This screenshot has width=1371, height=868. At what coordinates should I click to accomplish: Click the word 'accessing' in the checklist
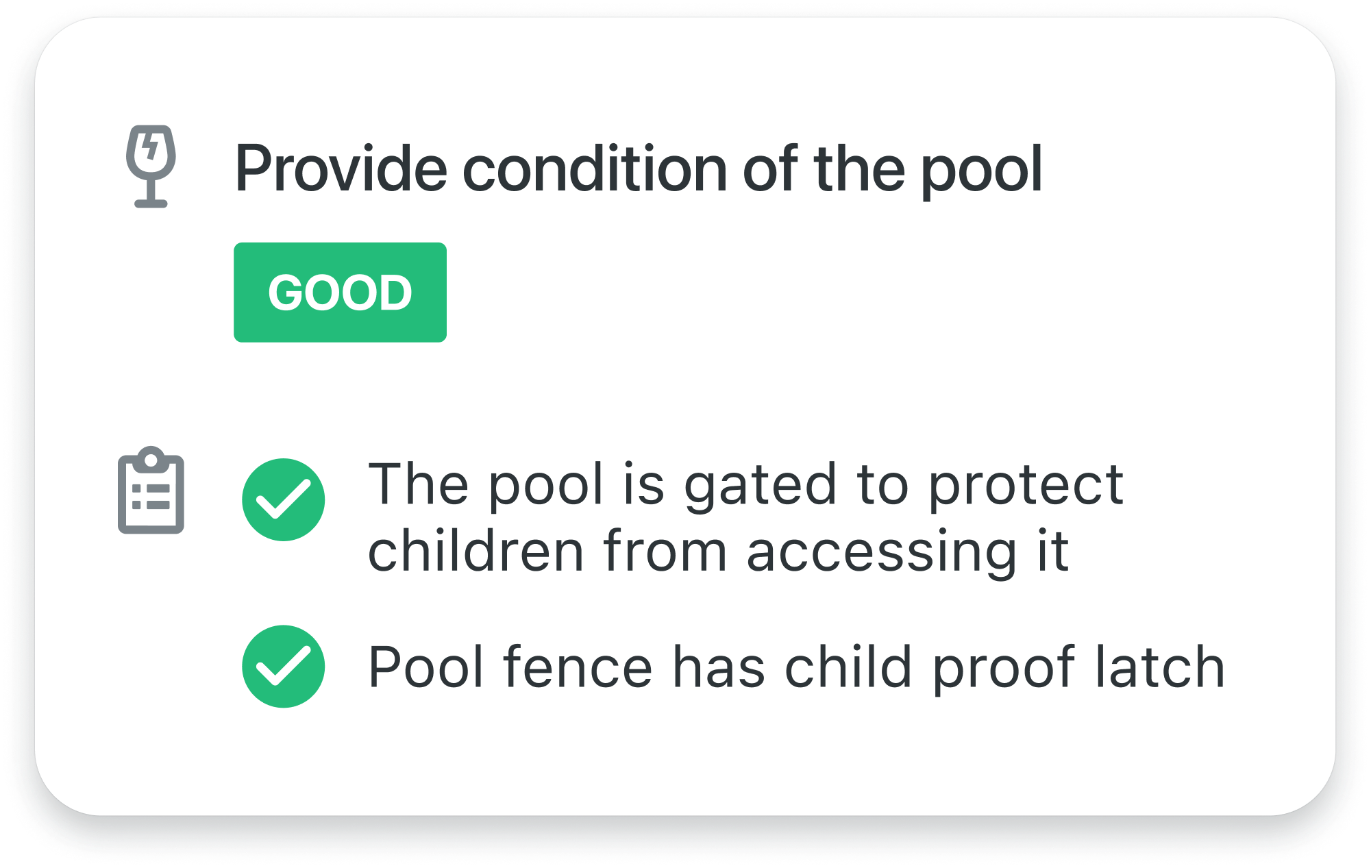(x=882, y=551)
